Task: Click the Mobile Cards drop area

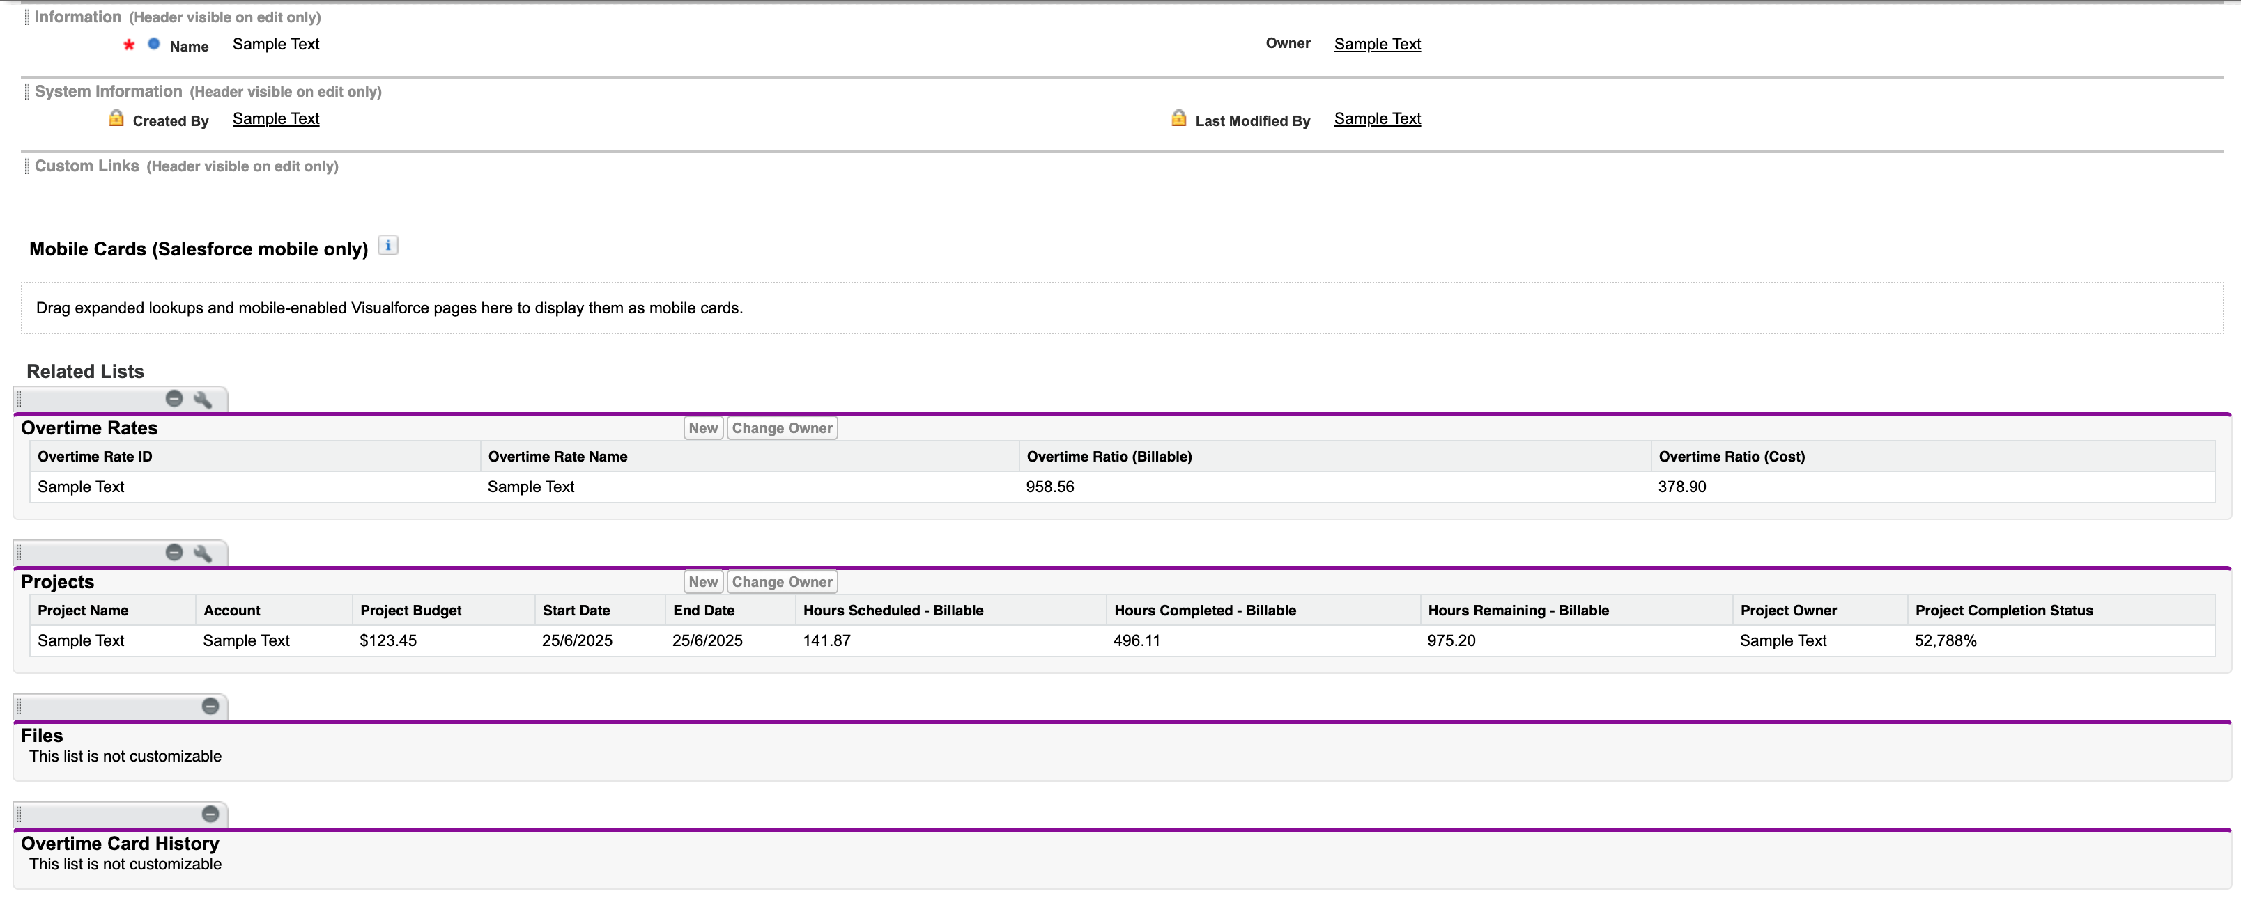Action: (x=1122, y=308)
